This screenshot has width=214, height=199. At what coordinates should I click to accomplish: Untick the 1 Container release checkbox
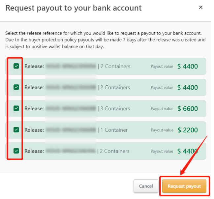pyautogui.click(x=16, y=130)
